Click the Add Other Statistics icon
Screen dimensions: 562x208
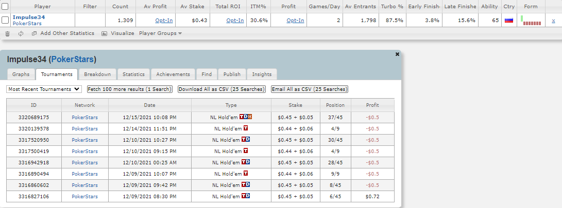click(x=35, y=33)
